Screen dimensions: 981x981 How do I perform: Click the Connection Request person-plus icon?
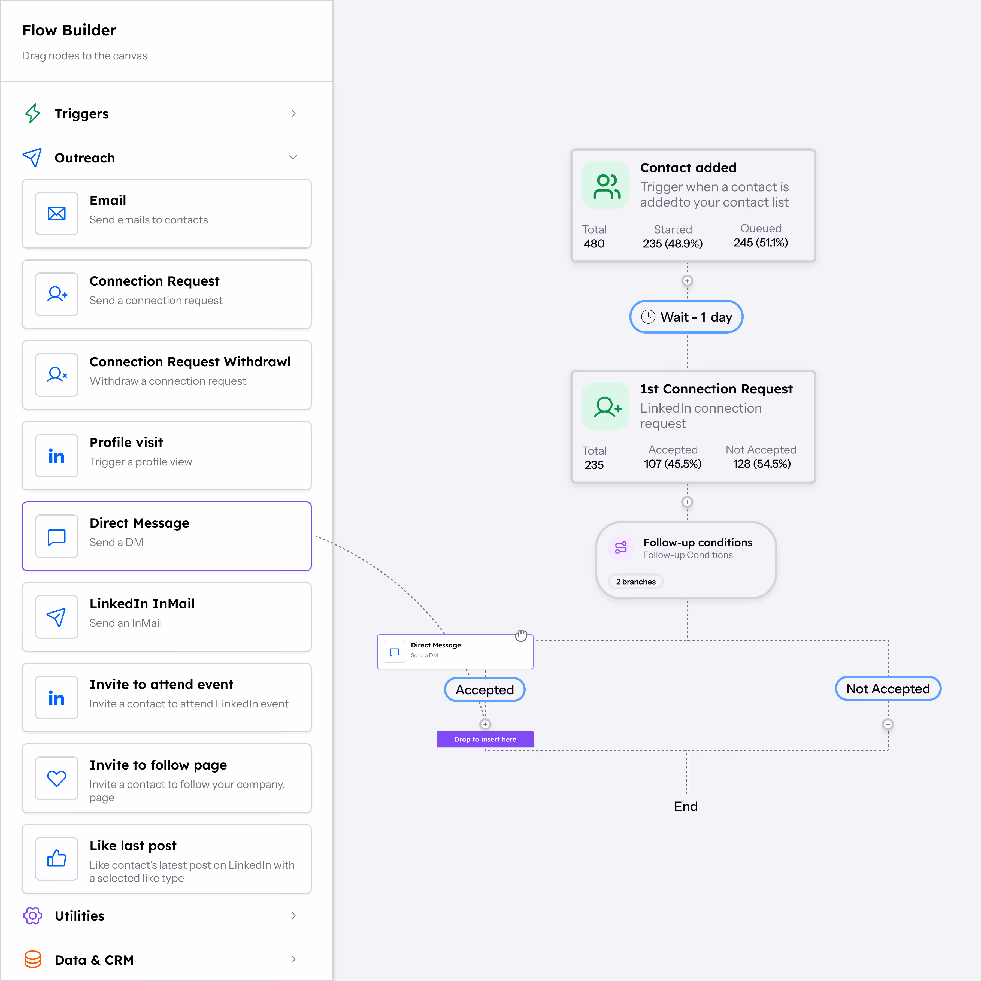(x=56, y=294)
